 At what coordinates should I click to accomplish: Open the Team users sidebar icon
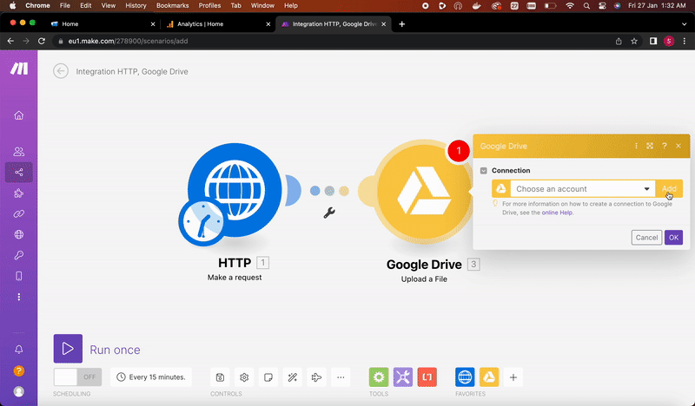pyautogui.click(x=18, y=152)
